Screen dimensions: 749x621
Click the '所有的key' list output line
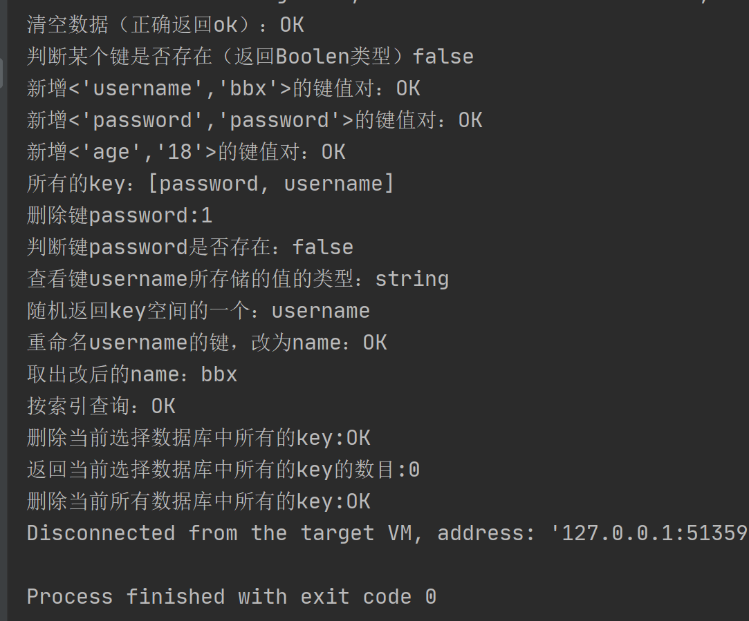coord(210,184)
